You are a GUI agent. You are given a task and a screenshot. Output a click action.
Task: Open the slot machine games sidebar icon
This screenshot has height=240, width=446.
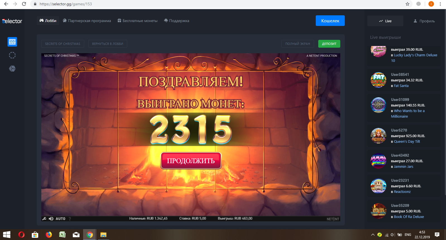[x=12, y=42]
